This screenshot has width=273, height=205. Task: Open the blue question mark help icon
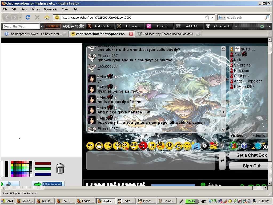click(x=244, y=145)
